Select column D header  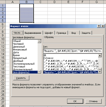55,2
